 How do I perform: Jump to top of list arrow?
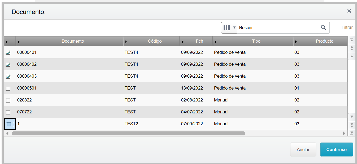point(352,40)
